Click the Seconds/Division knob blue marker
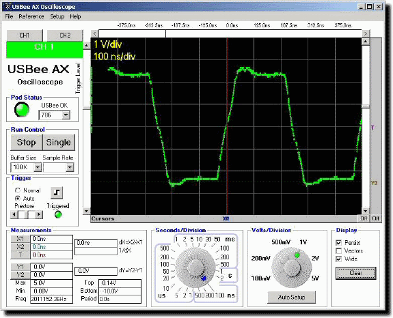 (x=204, y=278)
